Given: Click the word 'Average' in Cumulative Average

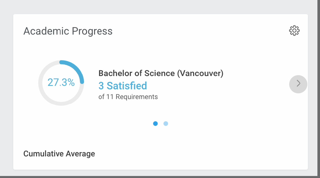Looking at the screenshot, I should coord(80,154).
